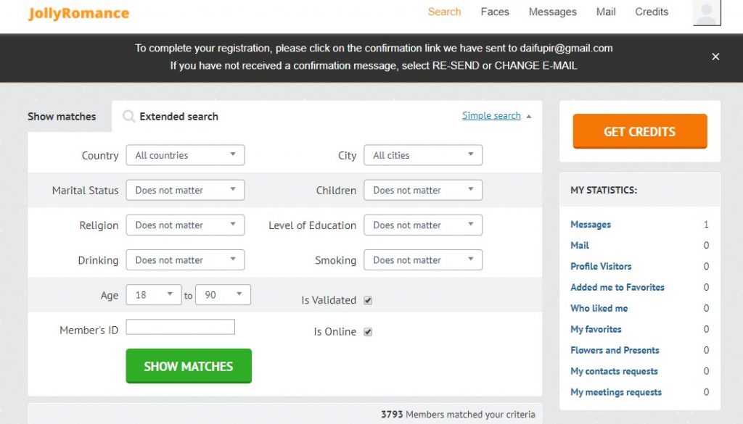Viewport: 743px width, 424px height.
Task: Go to the Faces menu item
Action: click(495, 12)
